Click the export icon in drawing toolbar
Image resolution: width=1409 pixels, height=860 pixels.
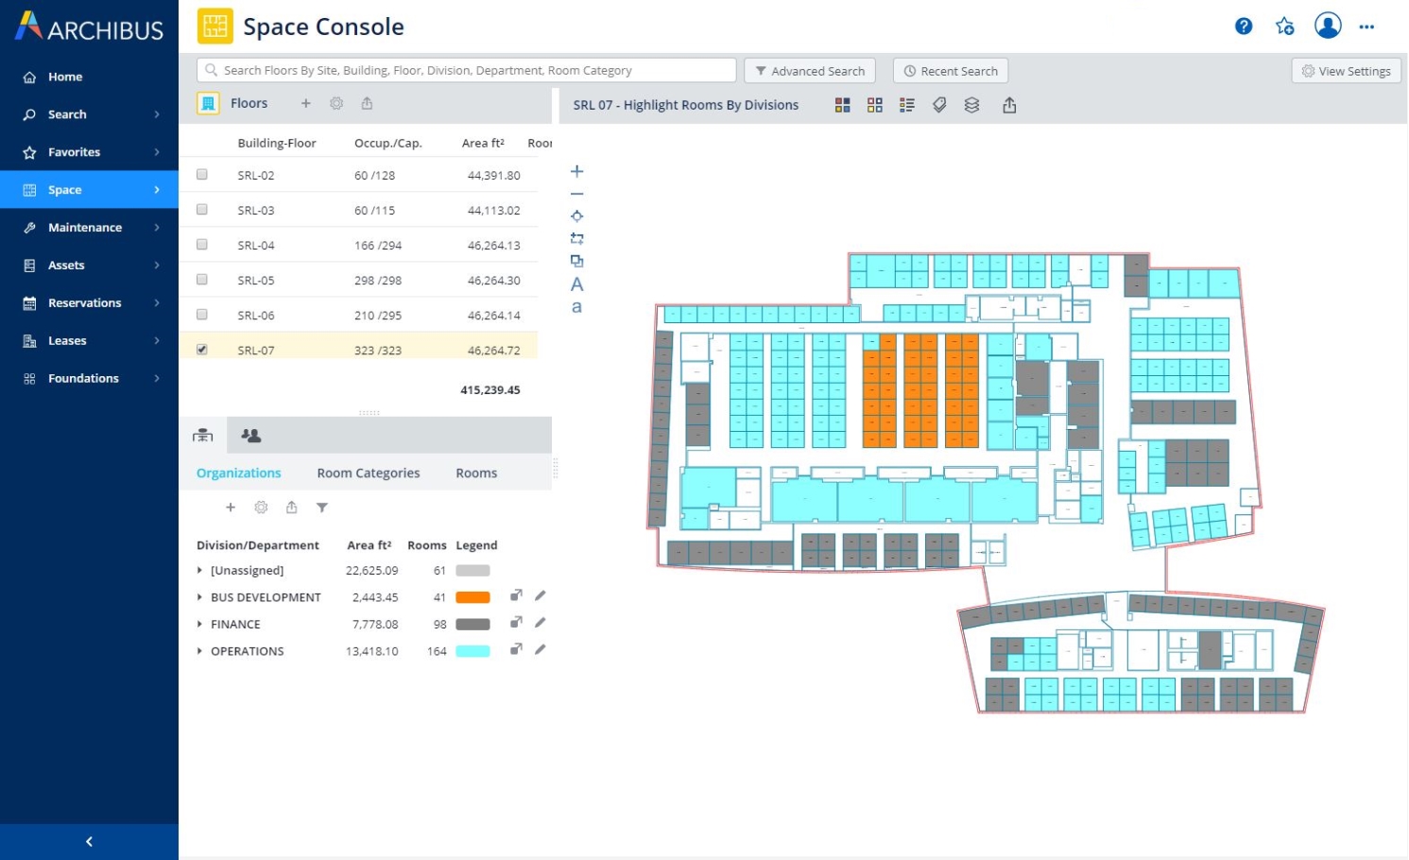click(x=1009, y=105)
